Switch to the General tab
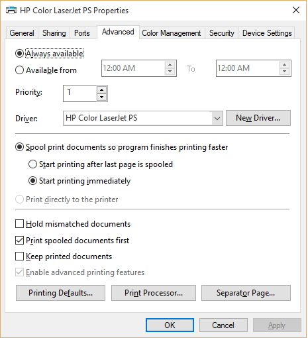Screen dimensions: 308x338 [22, 33]
